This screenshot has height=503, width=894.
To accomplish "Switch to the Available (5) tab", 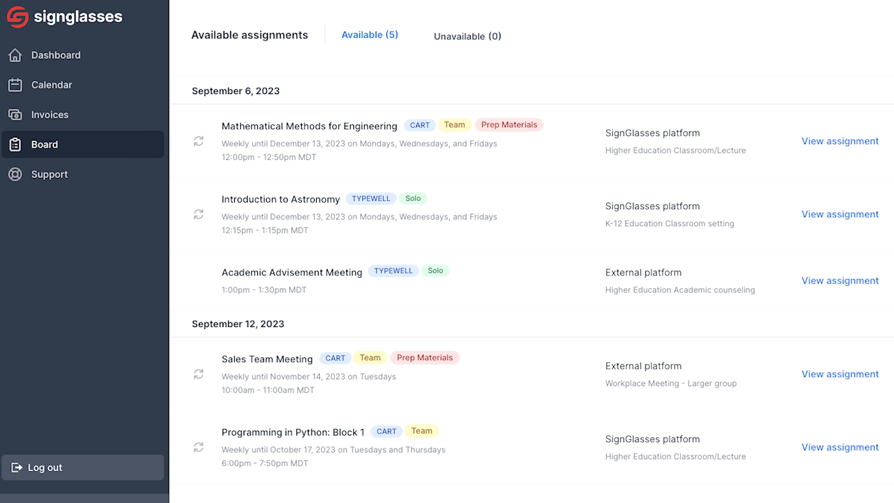I will (x=370, y=35).
